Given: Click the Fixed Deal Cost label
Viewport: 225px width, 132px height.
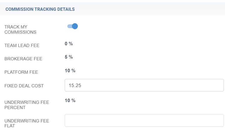Looking at the screenshot, I should click(x=24, y=86).
